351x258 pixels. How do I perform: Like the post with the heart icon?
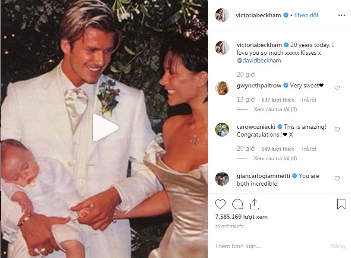click(x=220, y=204)
